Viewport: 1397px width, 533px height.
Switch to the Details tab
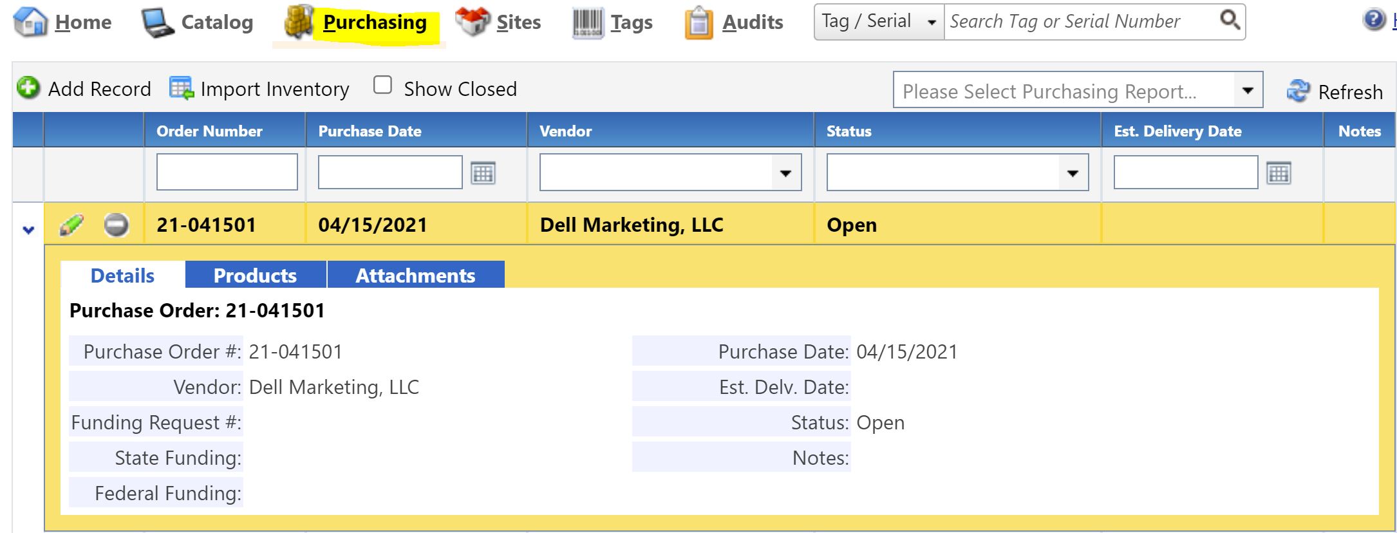point(122,275)
